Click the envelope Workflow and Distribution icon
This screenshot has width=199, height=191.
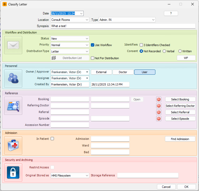click(x=13, y=45)
